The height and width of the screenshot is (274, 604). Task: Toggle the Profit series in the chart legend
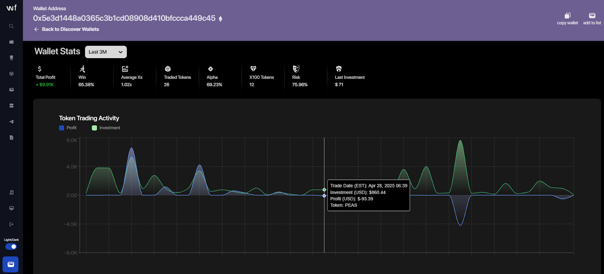(68, 128)
